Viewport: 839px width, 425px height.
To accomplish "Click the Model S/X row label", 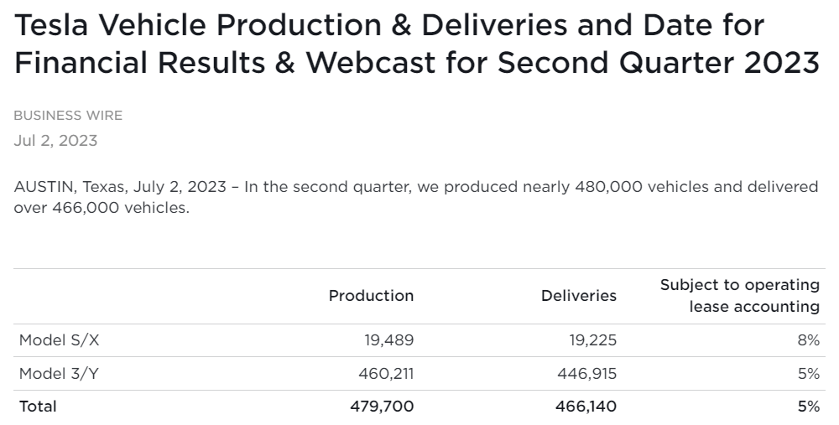I will click(59, 341).
